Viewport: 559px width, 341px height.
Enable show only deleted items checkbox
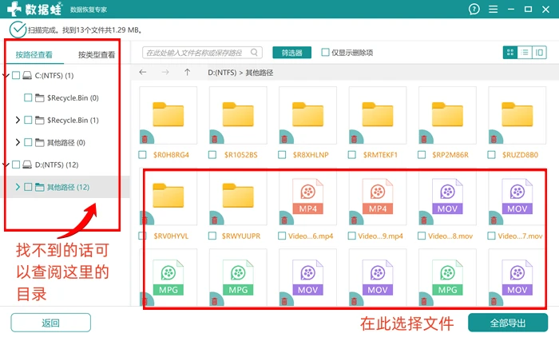point(325,53)
